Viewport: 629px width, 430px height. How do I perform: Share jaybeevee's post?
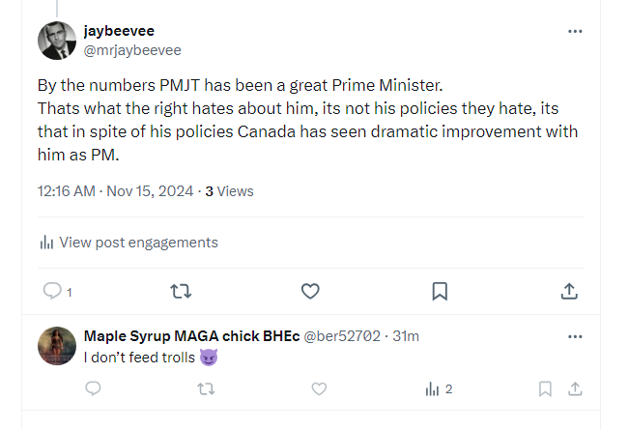click(569, 291)
